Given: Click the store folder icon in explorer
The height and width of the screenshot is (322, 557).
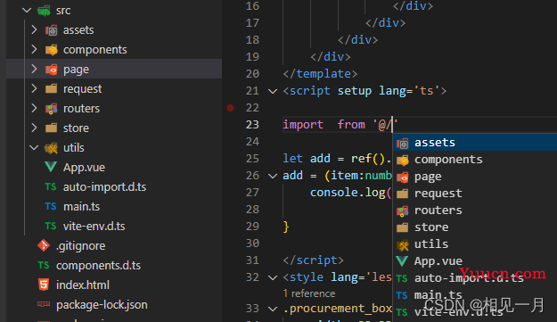Looking at the screenshot, I should (51, 128).
